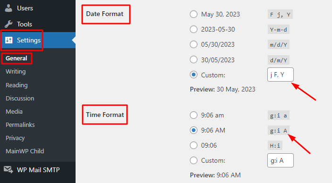Open the MainWP Child settings item

pos(25,151)
